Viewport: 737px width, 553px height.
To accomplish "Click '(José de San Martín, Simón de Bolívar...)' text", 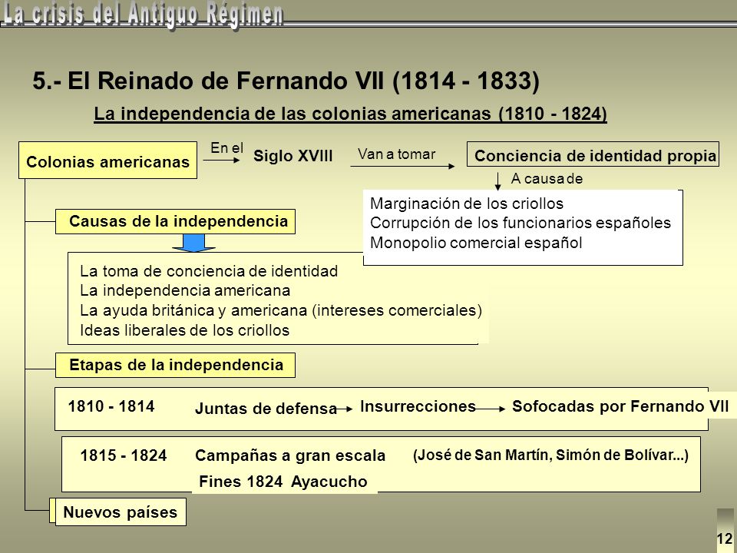I will coord(550,455).
